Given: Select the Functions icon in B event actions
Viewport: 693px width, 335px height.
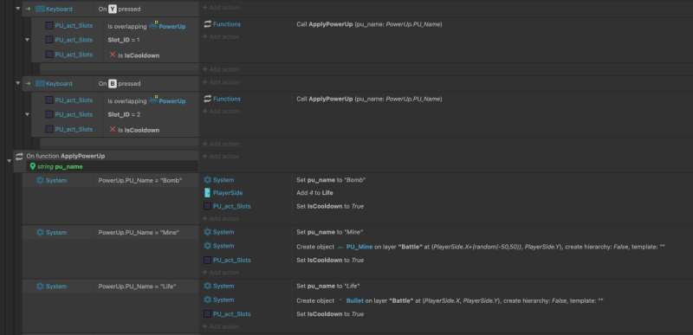Looking at the screenshot, I should point(207,99).
